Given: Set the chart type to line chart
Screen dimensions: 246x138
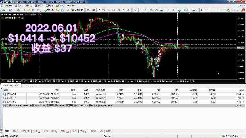Looking at the screenshot, I should pos(146,10).
